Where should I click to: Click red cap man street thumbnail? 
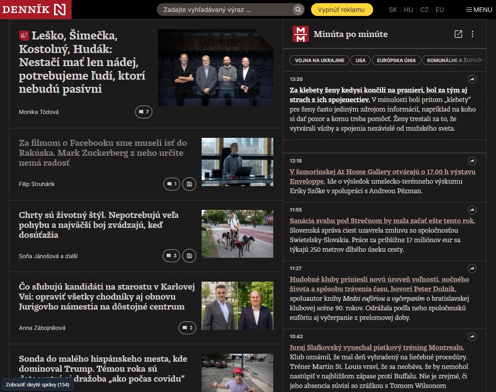point(237,373)
